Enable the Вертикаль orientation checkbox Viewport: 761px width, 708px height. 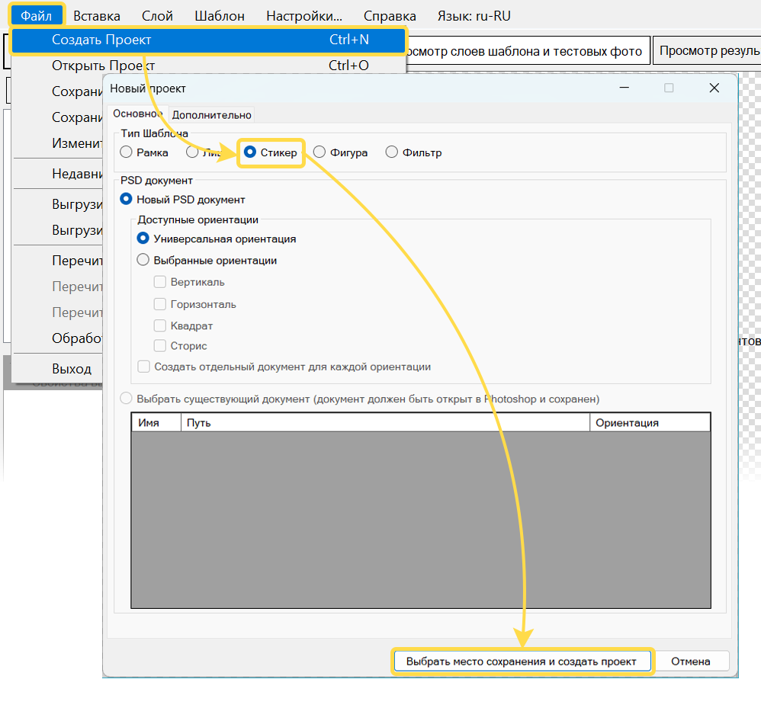pyautogui.click(x=160, y=282)
